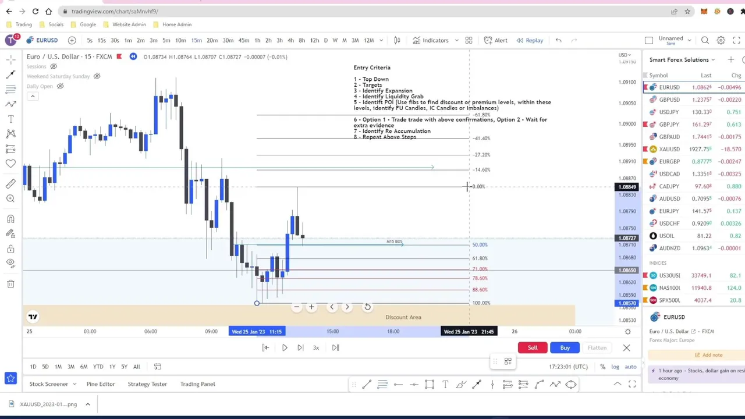Toggle visibility of Sessions indicator
The width and height of the screenshot is (745, 419).
pos(54,66)
